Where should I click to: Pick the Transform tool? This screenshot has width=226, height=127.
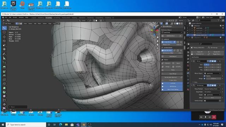[x=4, y=49]
